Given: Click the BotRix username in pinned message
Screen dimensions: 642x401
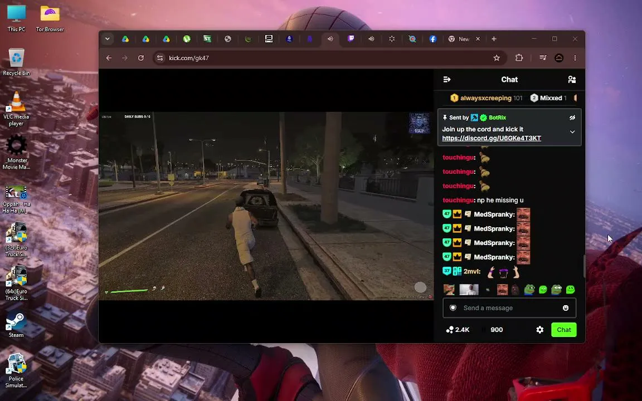Looking at the screenshot, I should pos(497,118).
